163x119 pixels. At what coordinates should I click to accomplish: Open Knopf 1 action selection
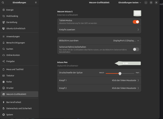click(99, 80)
